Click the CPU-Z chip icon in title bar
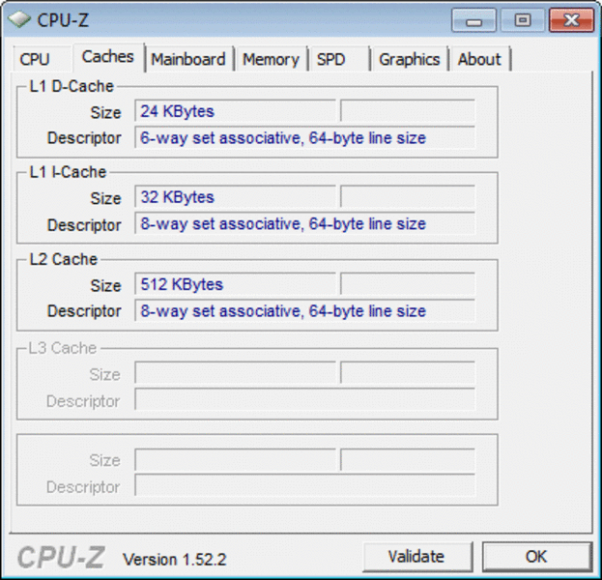The height and width of the screenshot is (580, 602). pos(19,19)
